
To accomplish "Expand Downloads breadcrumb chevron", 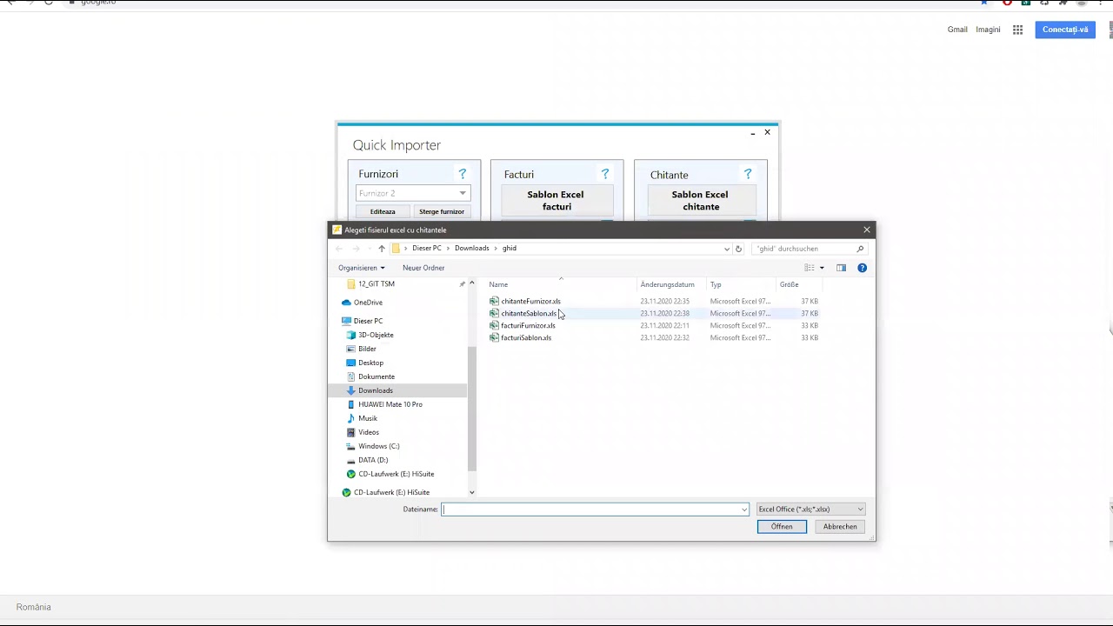I will point(496,249).
